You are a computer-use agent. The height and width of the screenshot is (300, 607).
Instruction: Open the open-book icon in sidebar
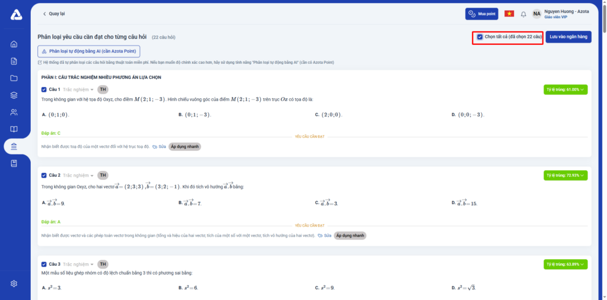point(14,129)
